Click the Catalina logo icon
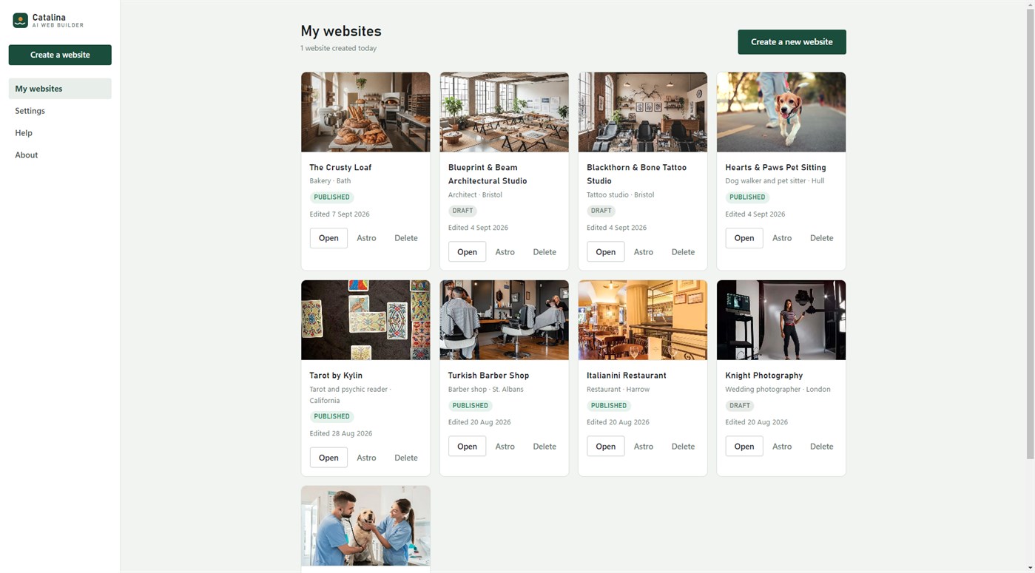Screen dimensions: 1035x573 point(20,21)
